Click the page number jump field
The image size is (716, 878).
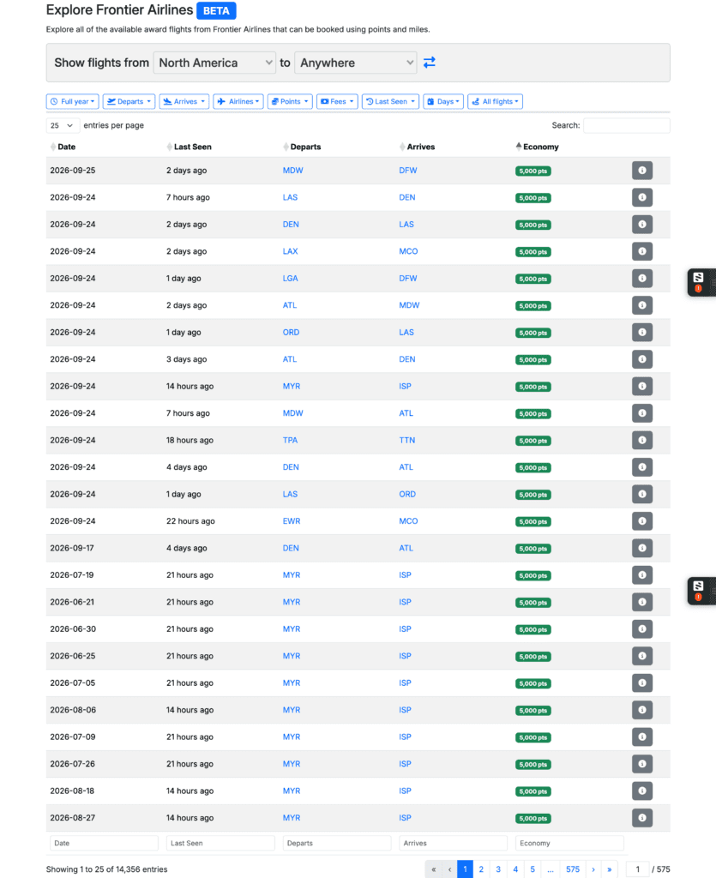pos(637,869)
